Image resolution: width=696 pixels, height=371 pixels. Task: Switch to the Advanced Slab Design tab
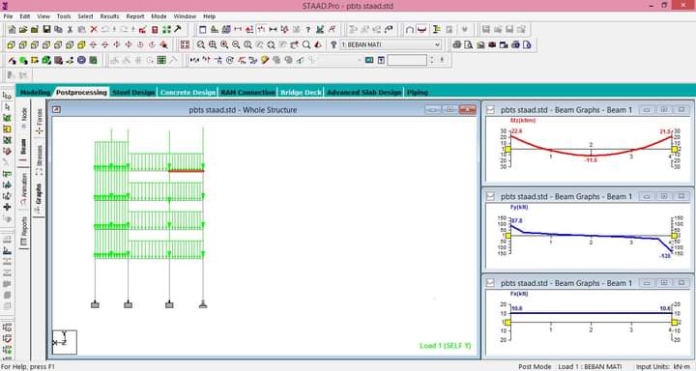tap(364, 93)
